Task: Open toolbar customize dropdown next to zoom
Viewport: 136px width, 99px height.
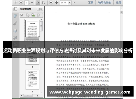Action: 74,2
